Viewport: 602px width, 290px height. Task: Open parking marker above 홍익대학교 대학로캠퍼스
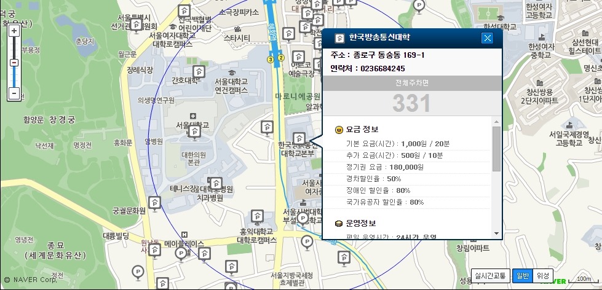tap(257, 216)
